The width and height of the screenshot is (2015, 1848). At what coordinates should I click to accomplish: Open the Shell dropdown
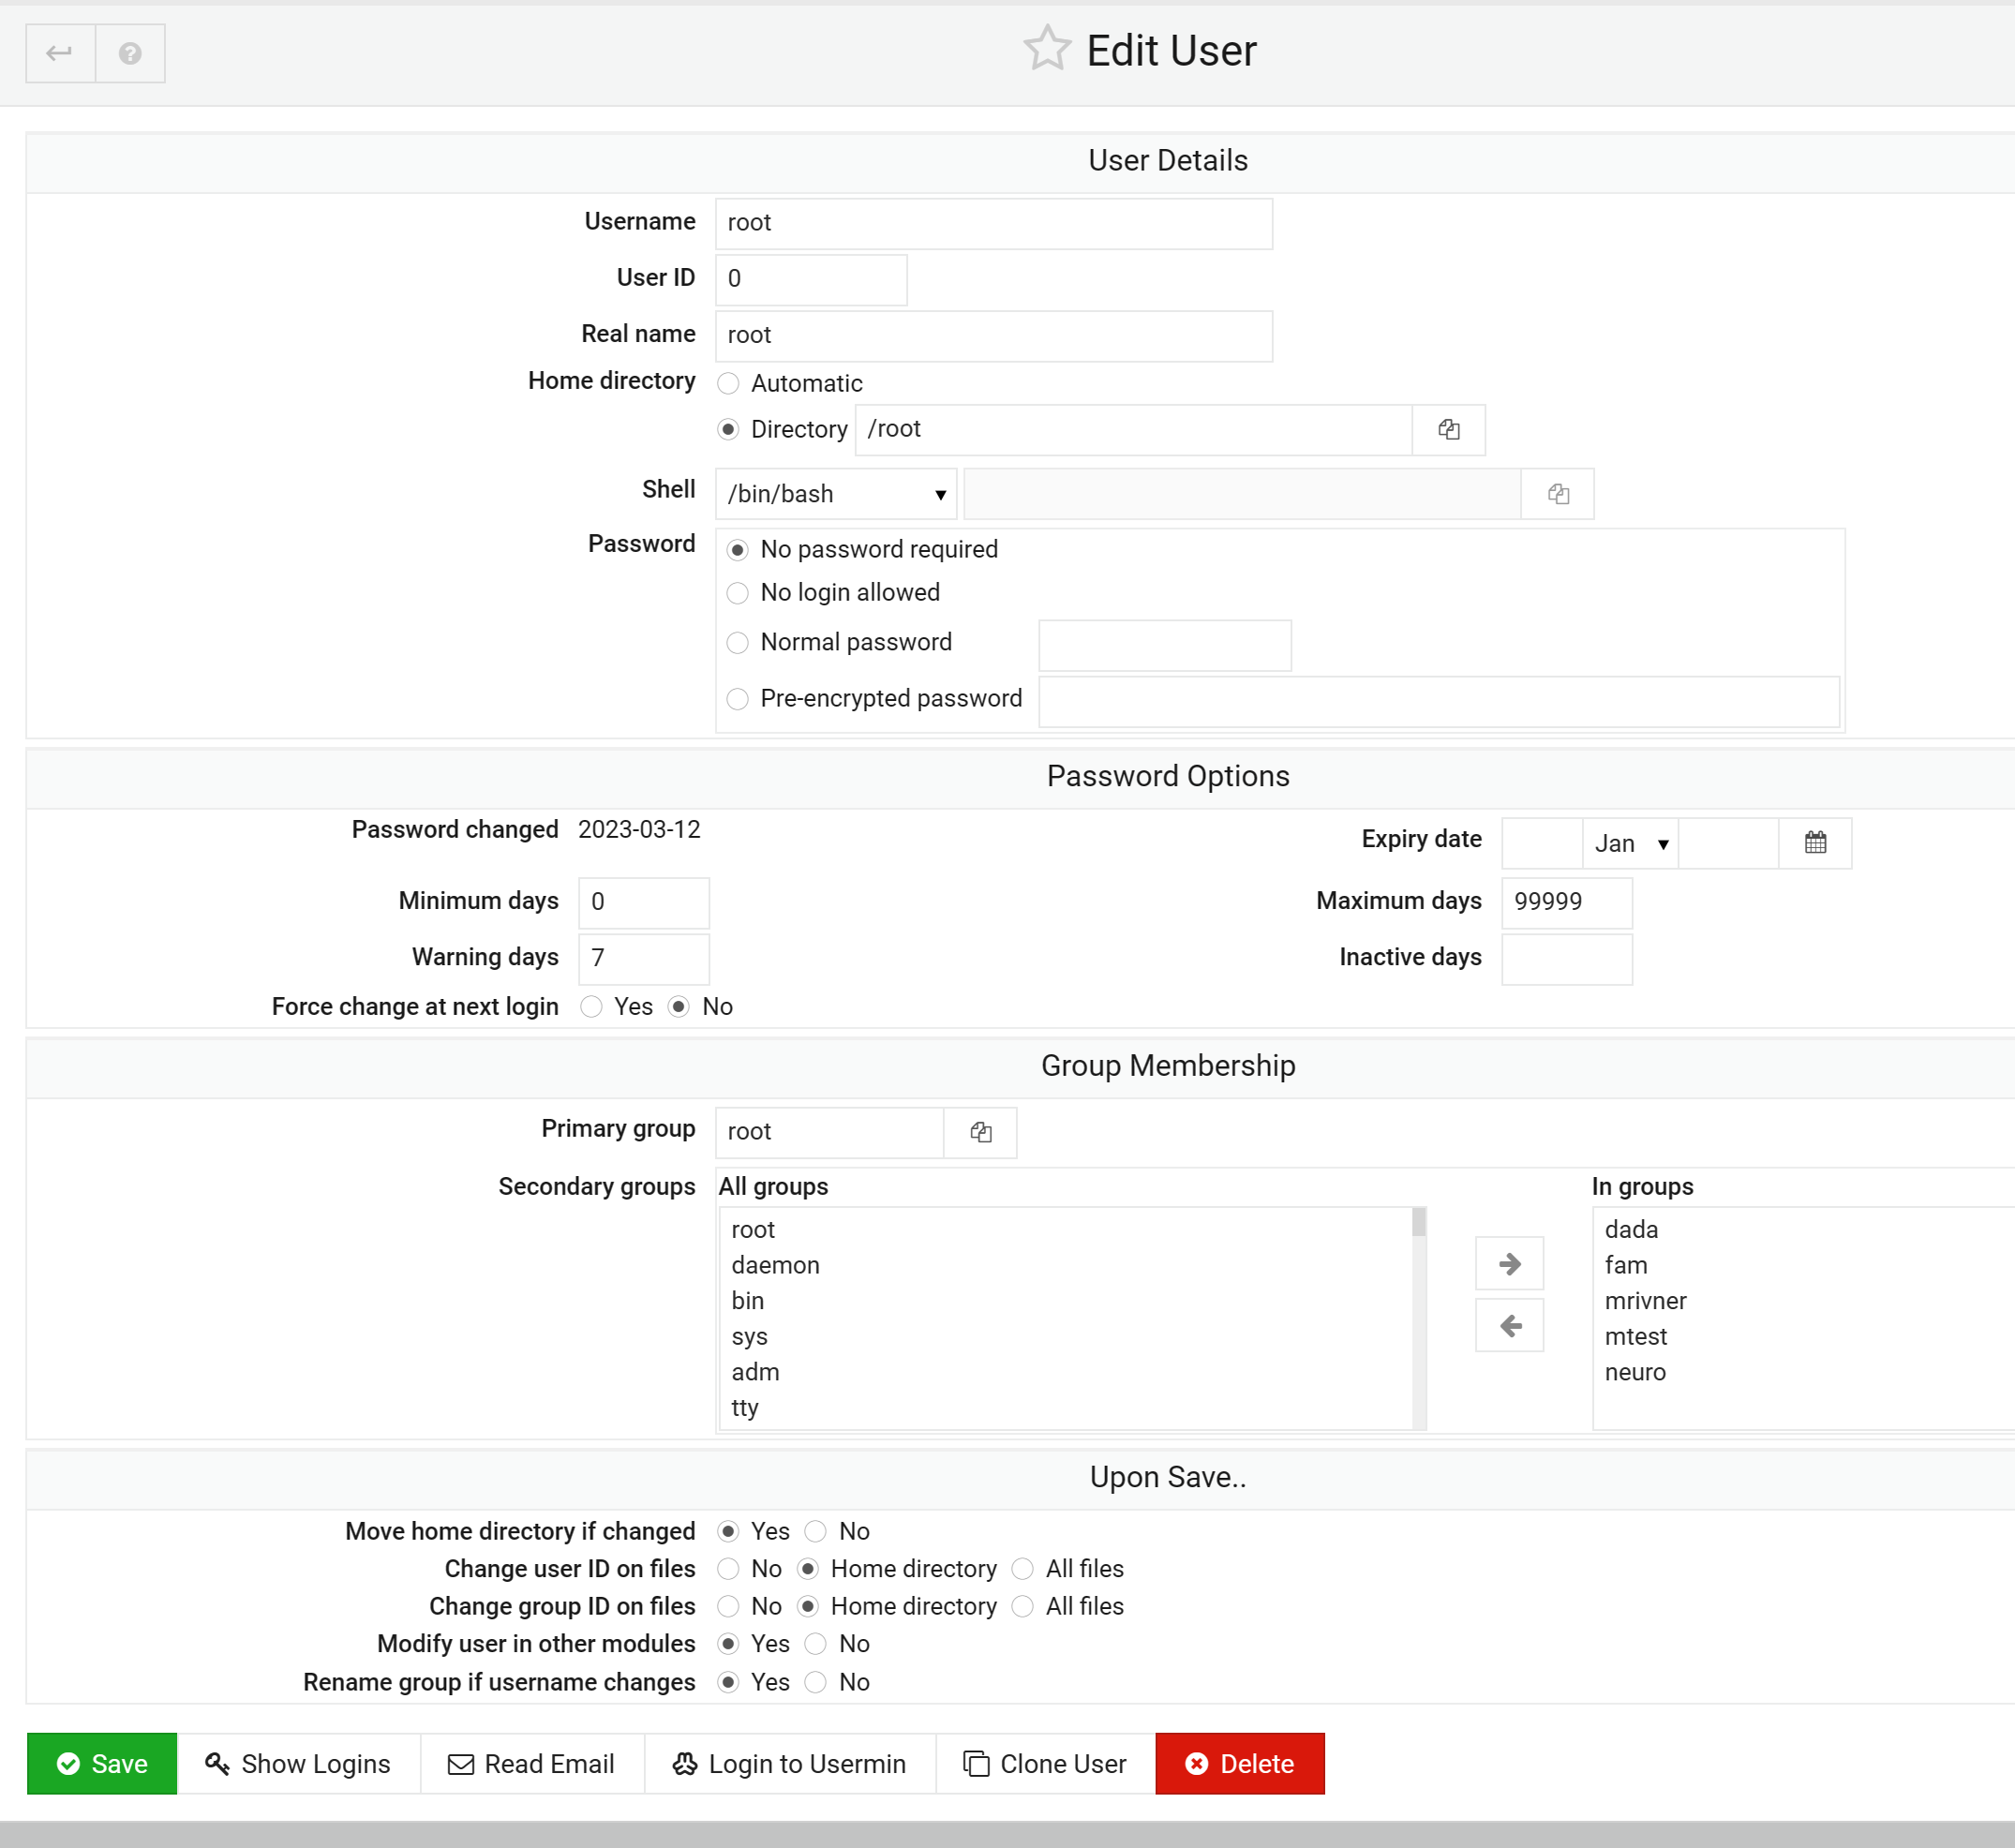click(835, 493)
